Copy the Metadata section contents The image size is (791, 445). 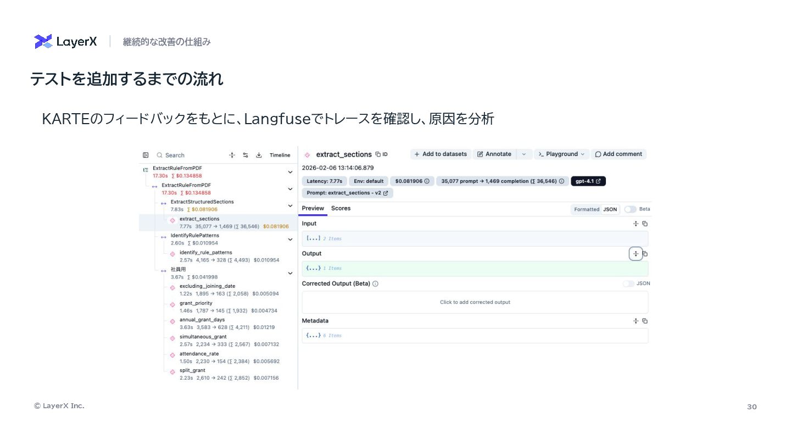point(645,321)
